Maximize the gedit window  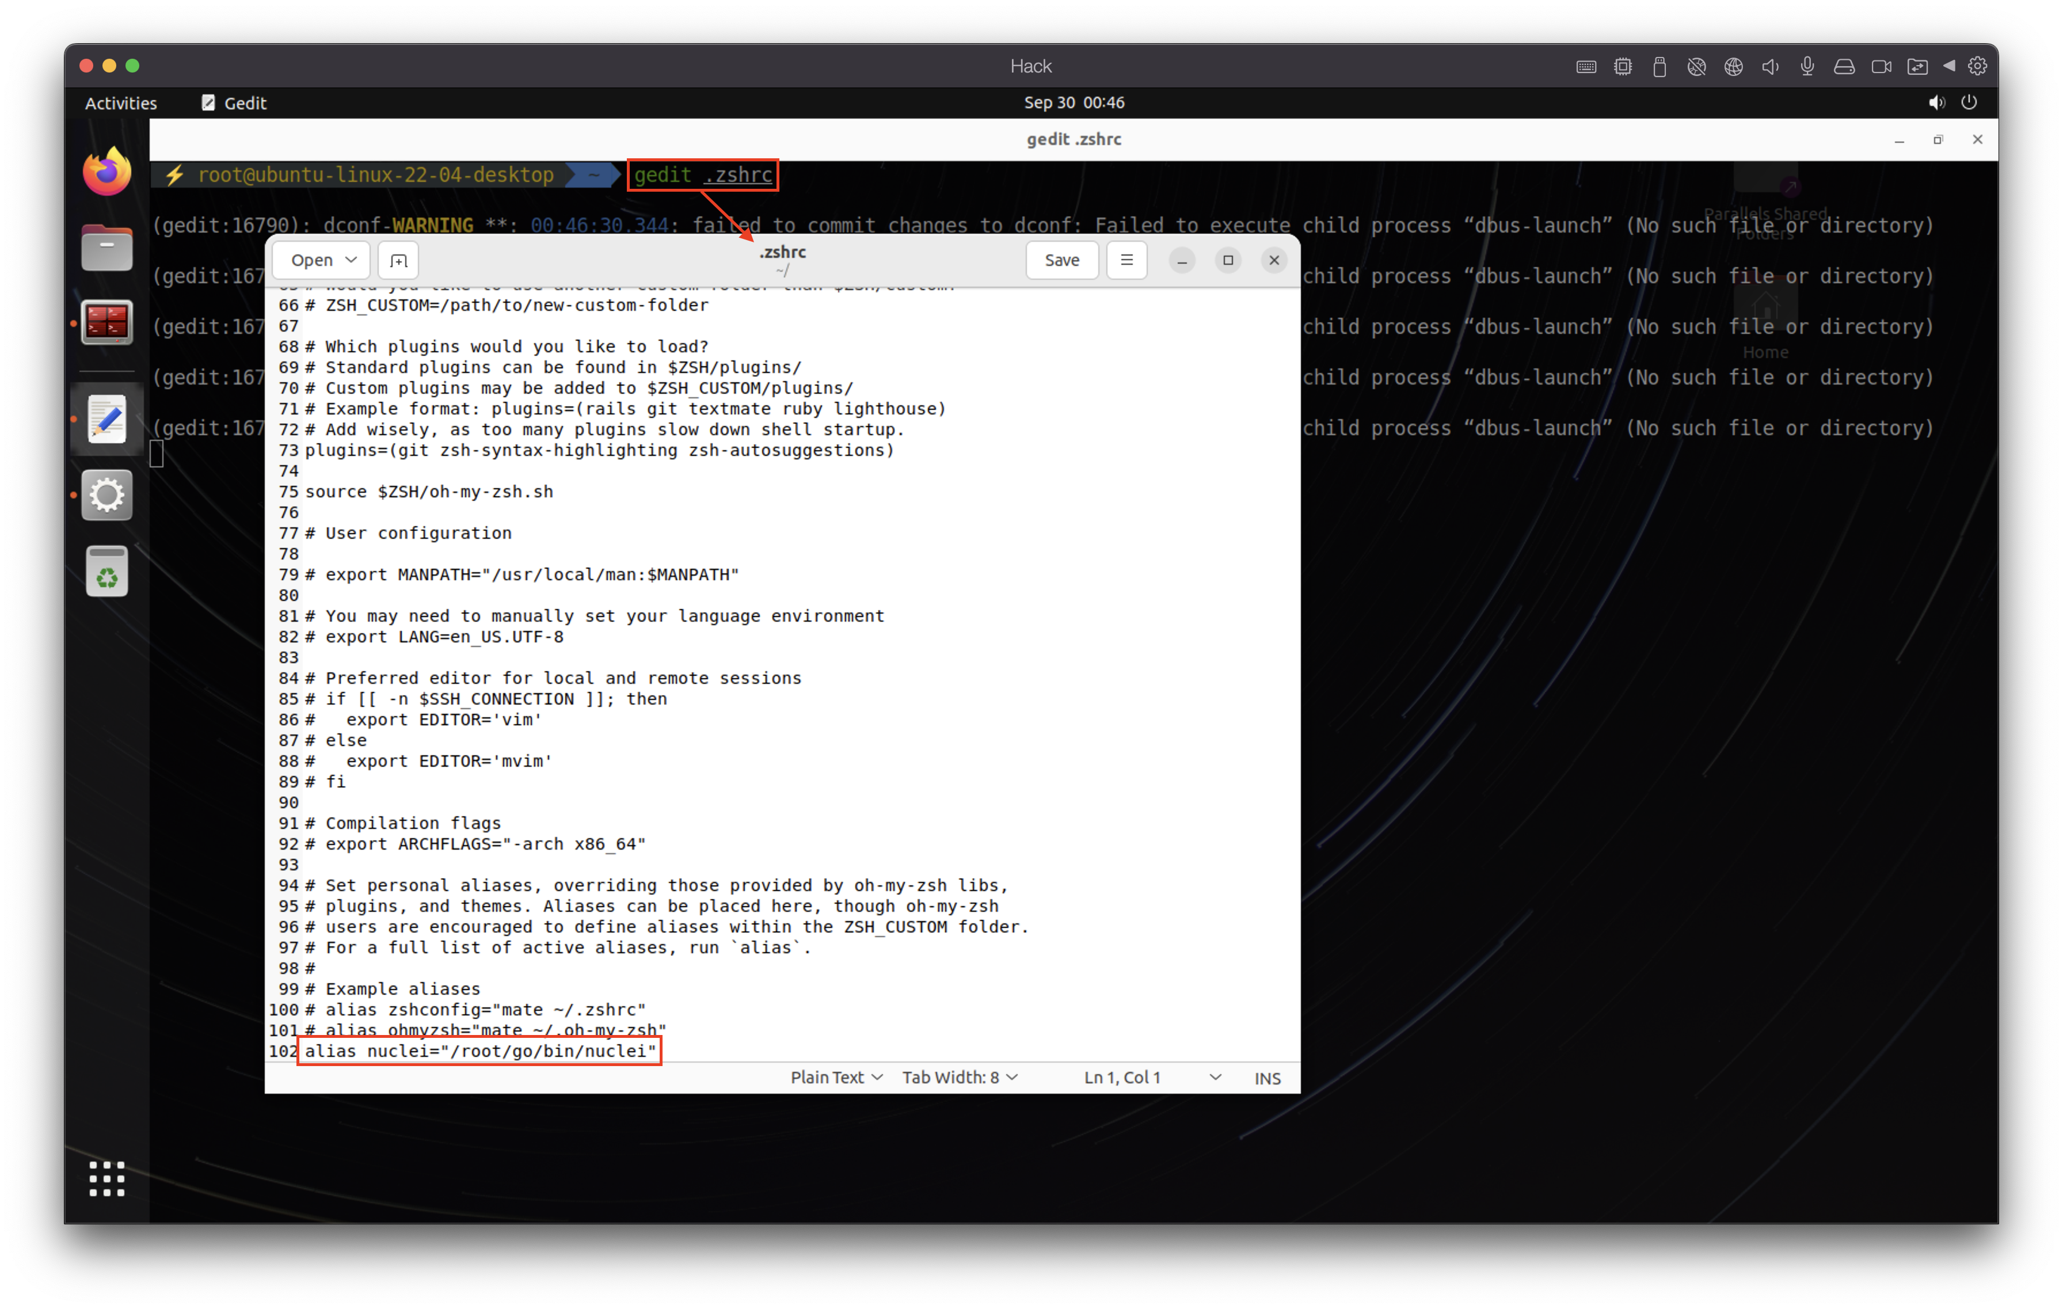click(x=1228, y=260)
